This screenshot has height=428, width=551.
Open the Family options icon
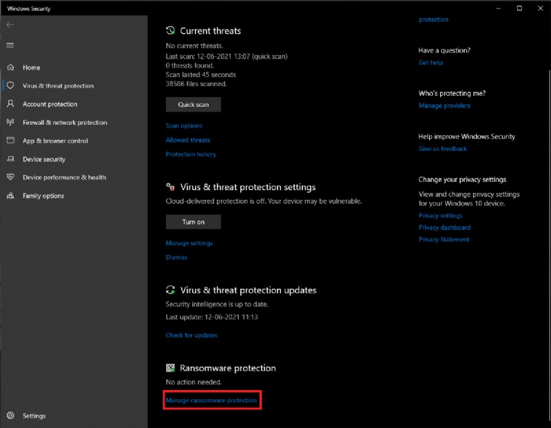click(10, 196)
